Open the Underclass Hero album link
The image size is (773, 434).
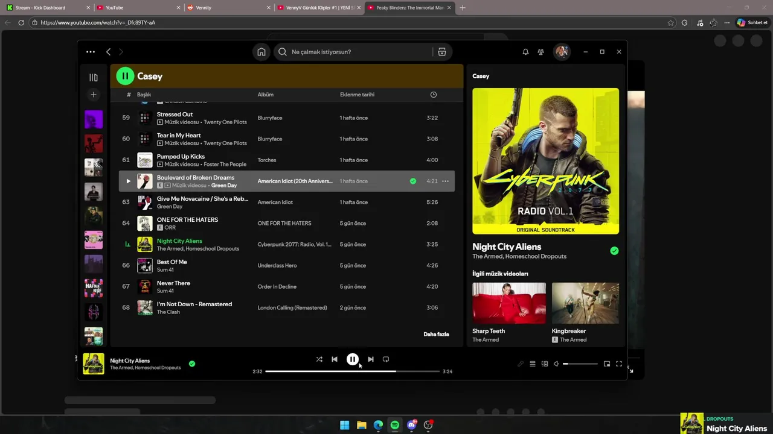pos(277,265)
